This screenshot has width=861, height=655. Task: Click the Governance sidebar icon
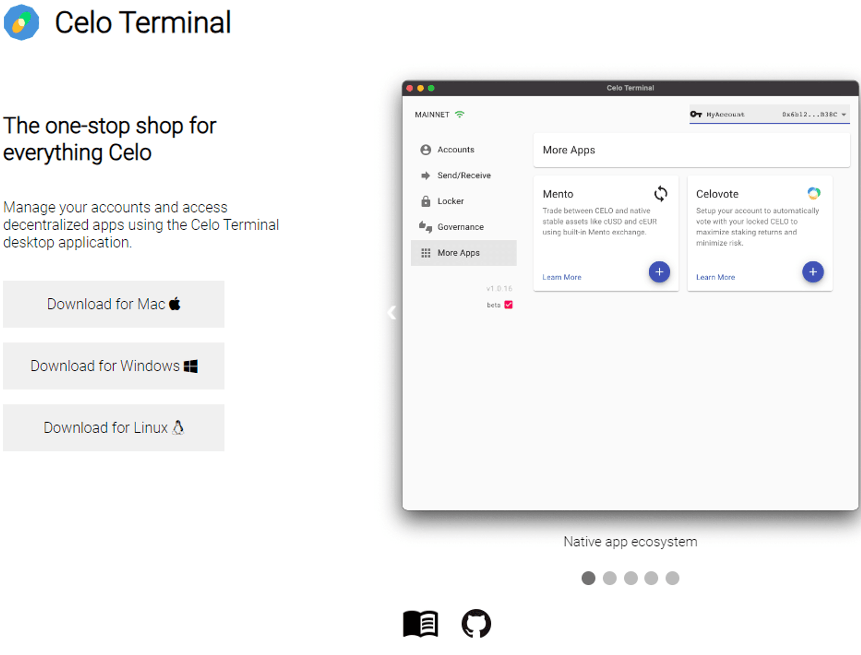pos(424,226)
